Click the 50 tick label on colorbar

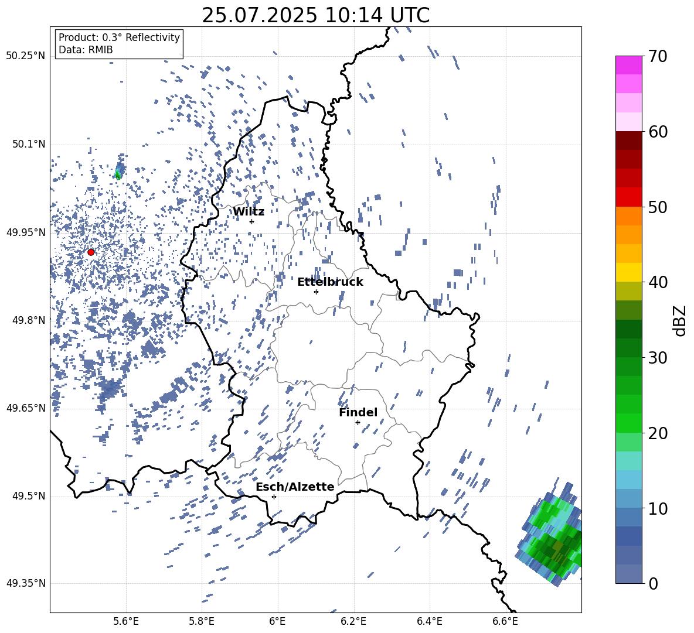click(x=658, y=207)
